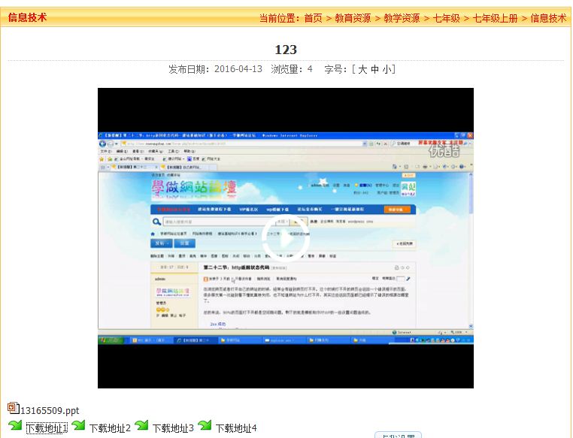The height and width of the screenshot is (438, 573).
Task: Go to 首页 in breadcrumb
Action: coord(313,18)
